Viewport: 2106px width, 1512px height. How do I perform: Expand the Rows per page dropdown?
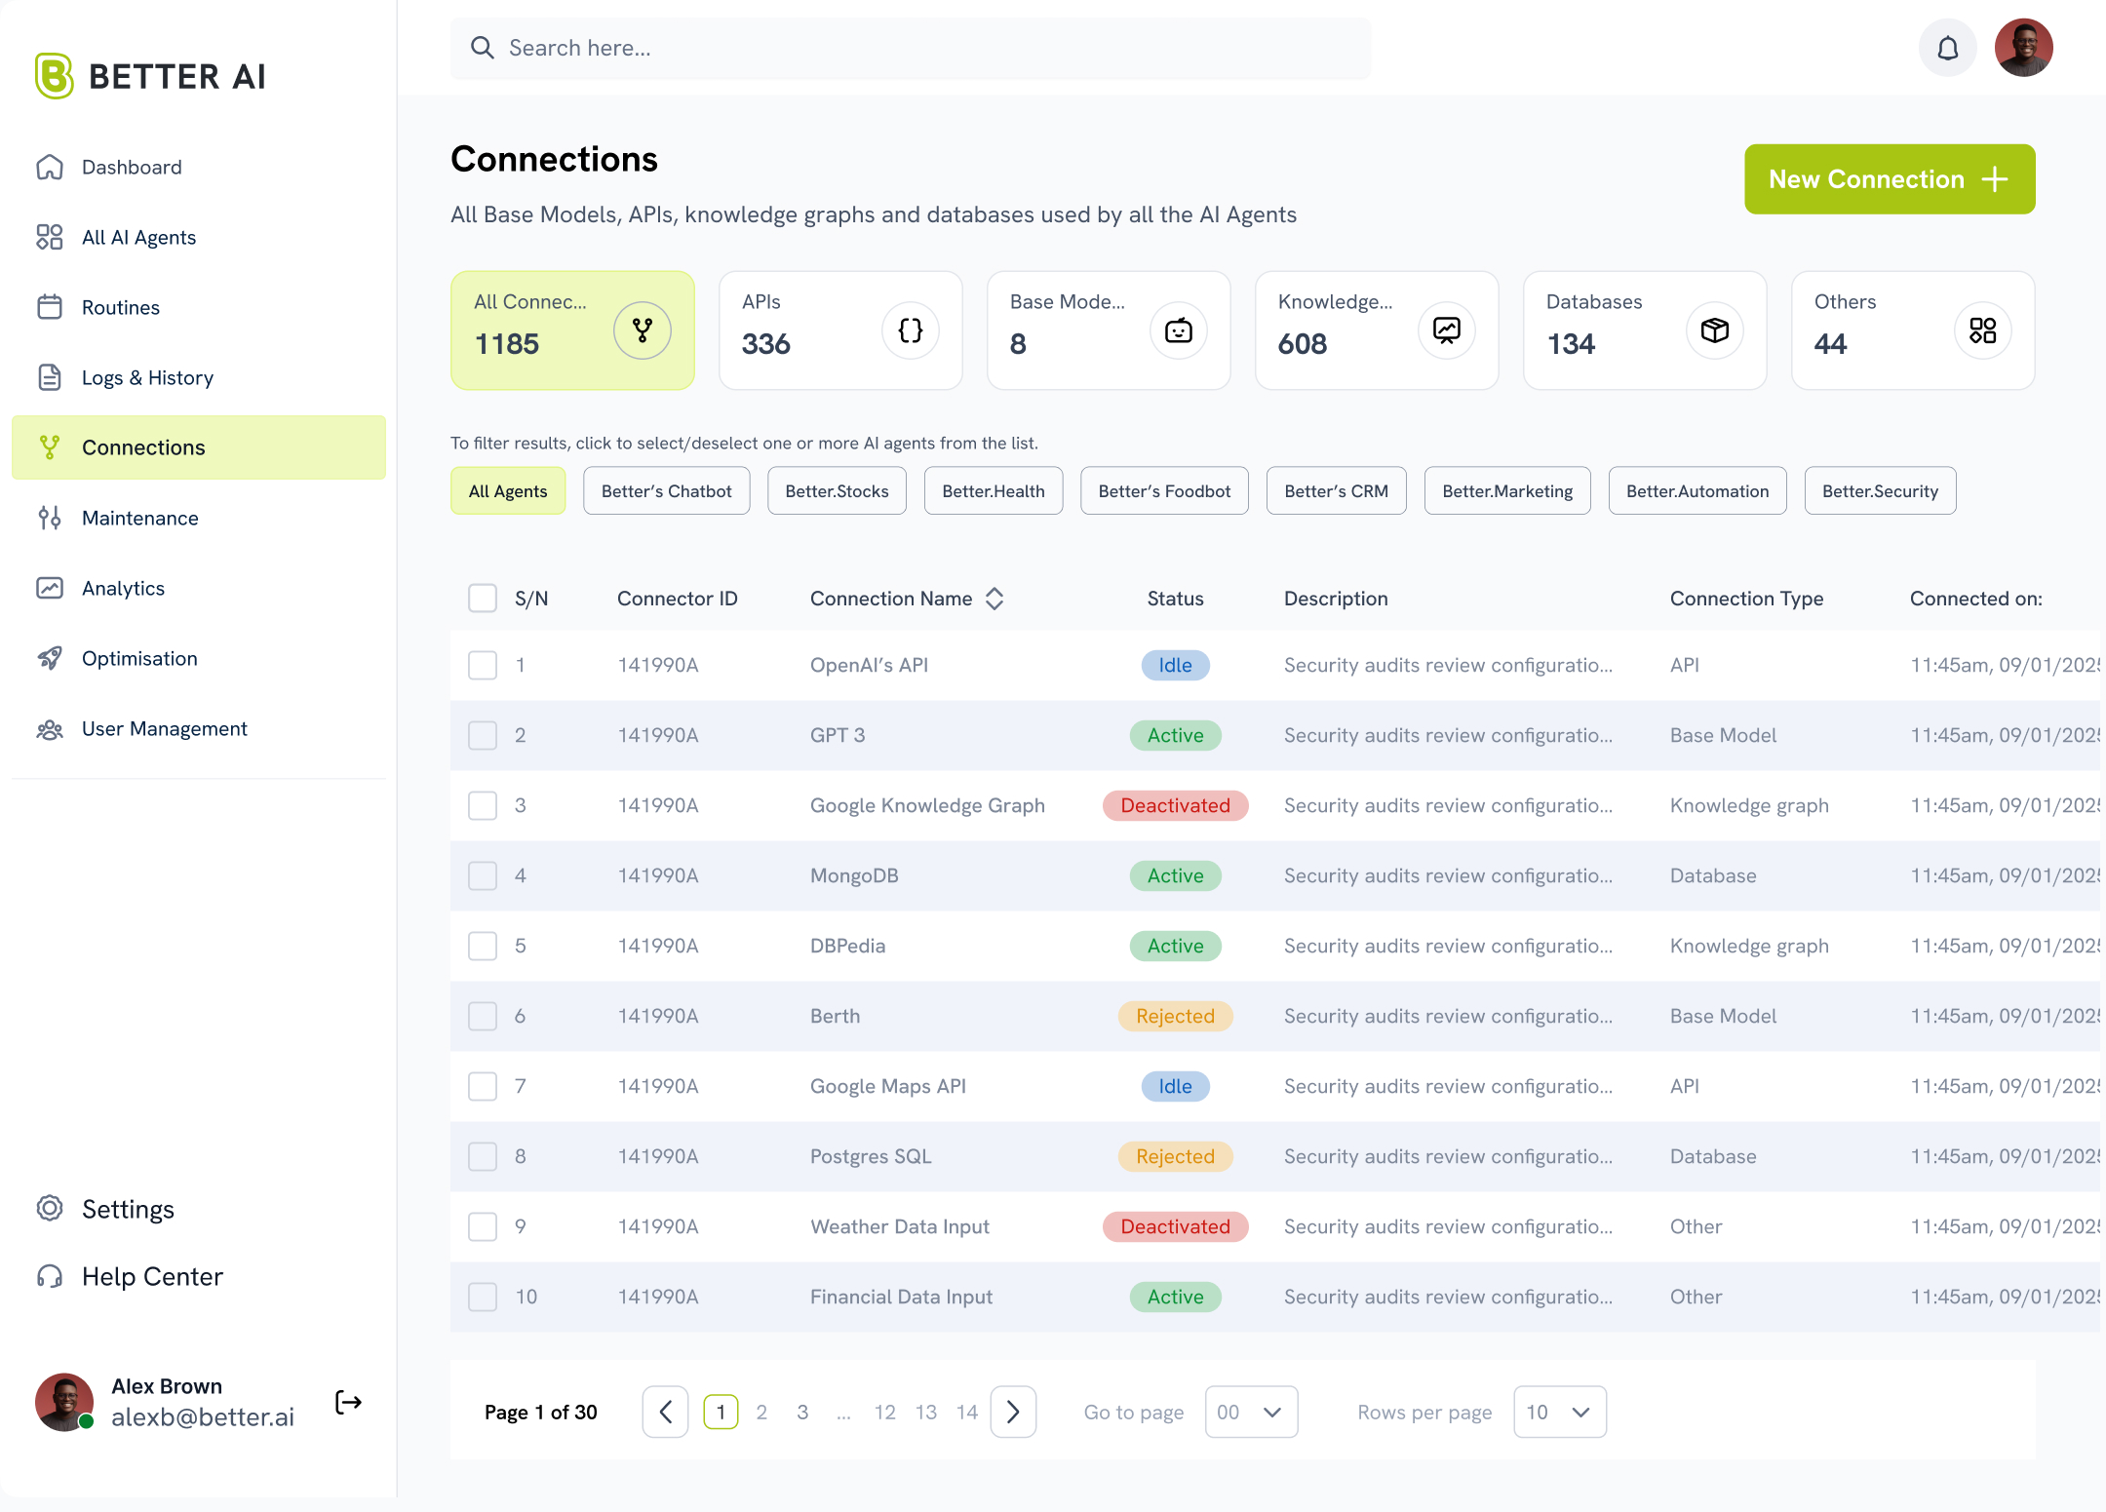(x=1559, y=1412)
